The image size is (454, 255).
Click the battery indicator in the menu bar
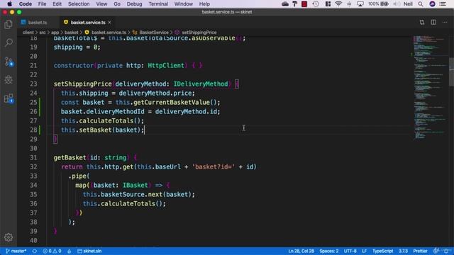(x=378, y=4)
